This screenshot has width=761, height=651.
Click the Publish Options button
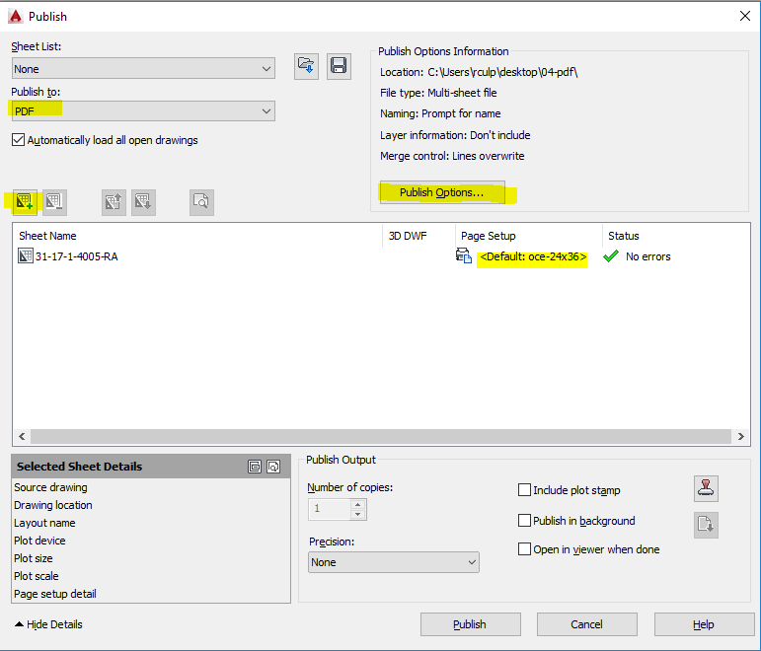pyautogui.click(x=442, y=192)
